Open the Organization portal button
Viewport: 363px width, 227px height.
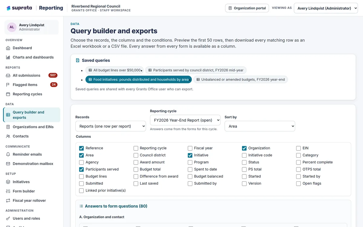pyautogui.click(x=247, y=8)
